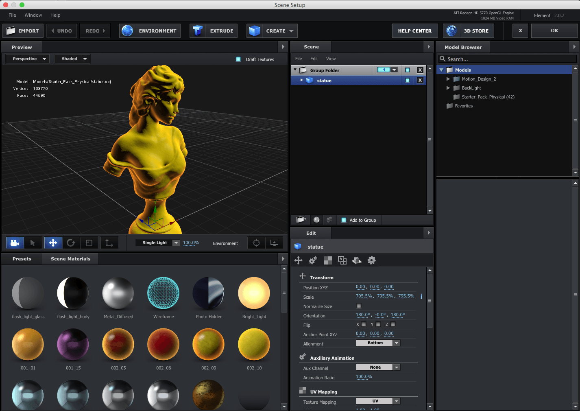Toggle Draft Textures checkbox

pyautogui.click(x=238, y=59)
